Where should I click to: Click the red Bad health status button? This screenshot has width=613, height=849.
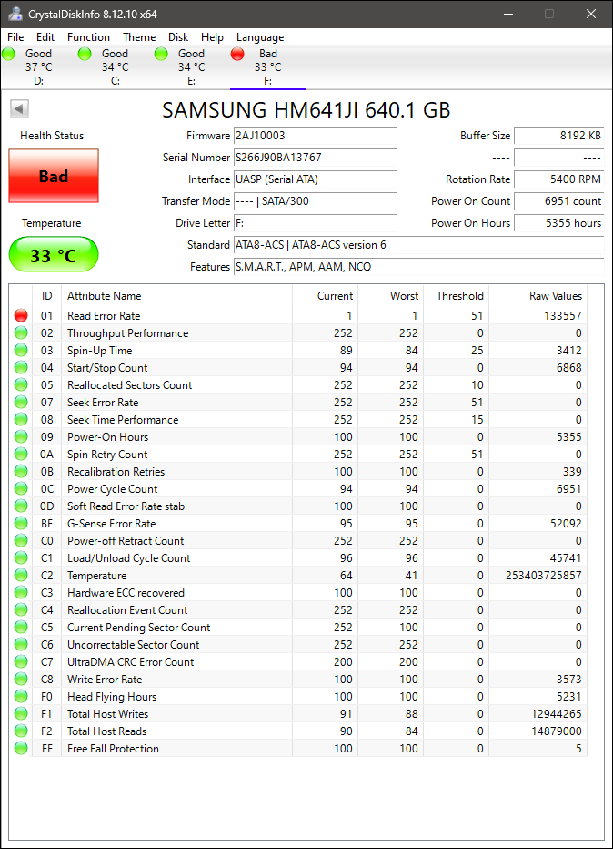point(54,176)
